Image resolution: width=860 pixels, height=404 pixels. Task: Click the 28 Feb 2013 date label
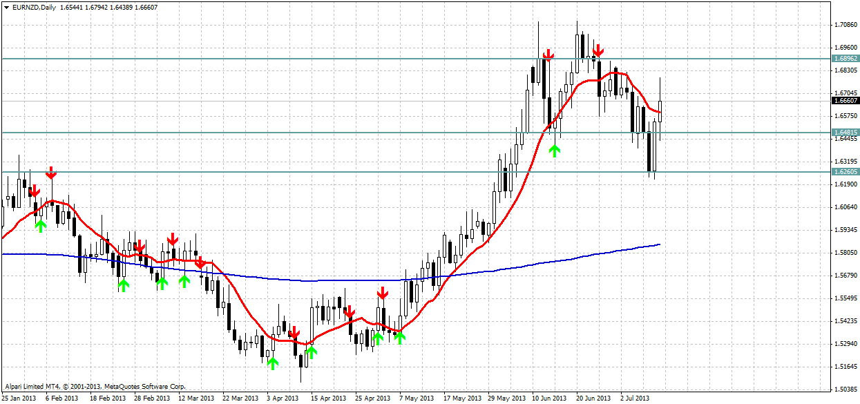tap(152, 398)
